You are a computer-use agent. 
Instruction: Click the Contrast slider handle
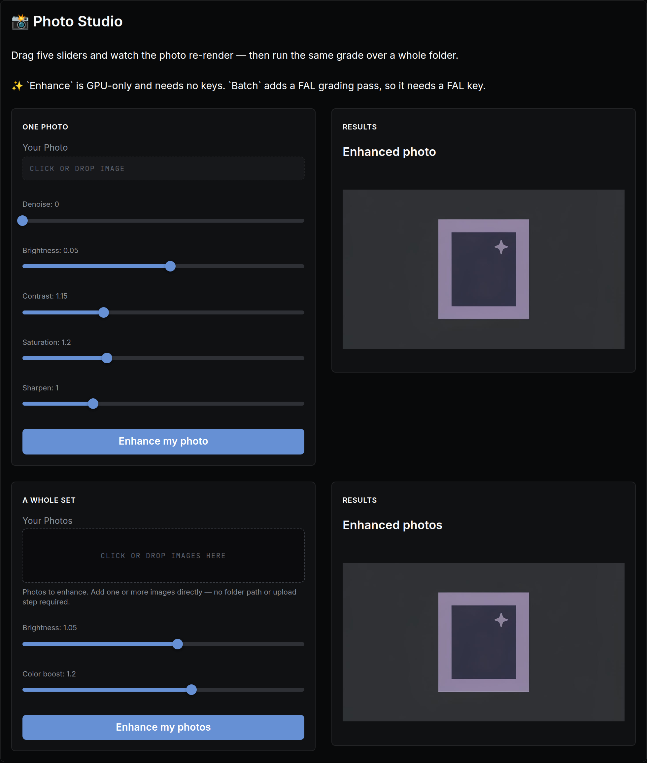(104, 312)
